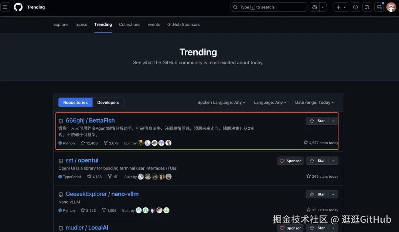Expand the Copilot dropdown arrow
399x232 pixels.
pyautogui.click(x=323, y=7)
